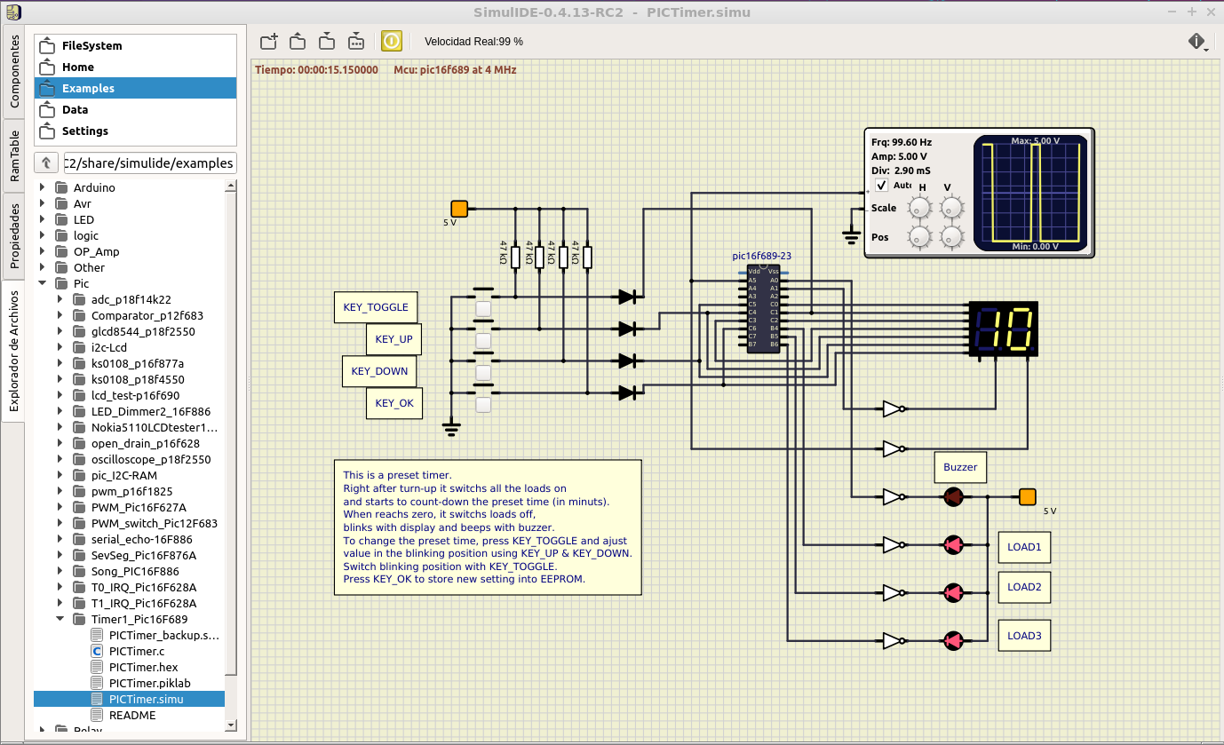Expand the adc_p18f14k22 folder

(x=60, y=299)
